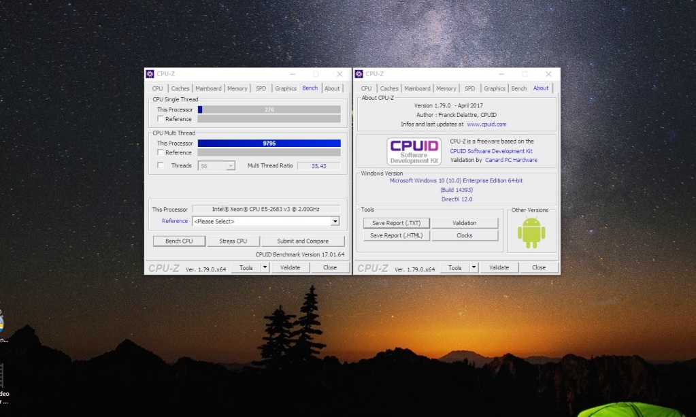The image size is (696, 417).
Task: Select the Bench tab in Bench window
Action: pos(310,88)
